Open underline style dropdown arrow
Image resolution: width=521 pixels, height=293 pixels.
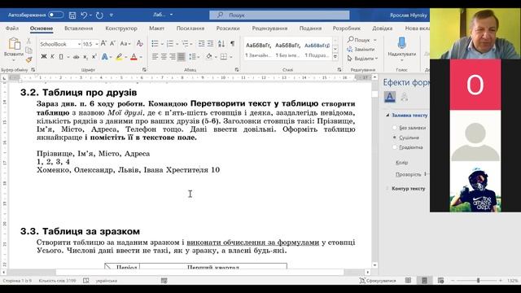pos(68,57)
